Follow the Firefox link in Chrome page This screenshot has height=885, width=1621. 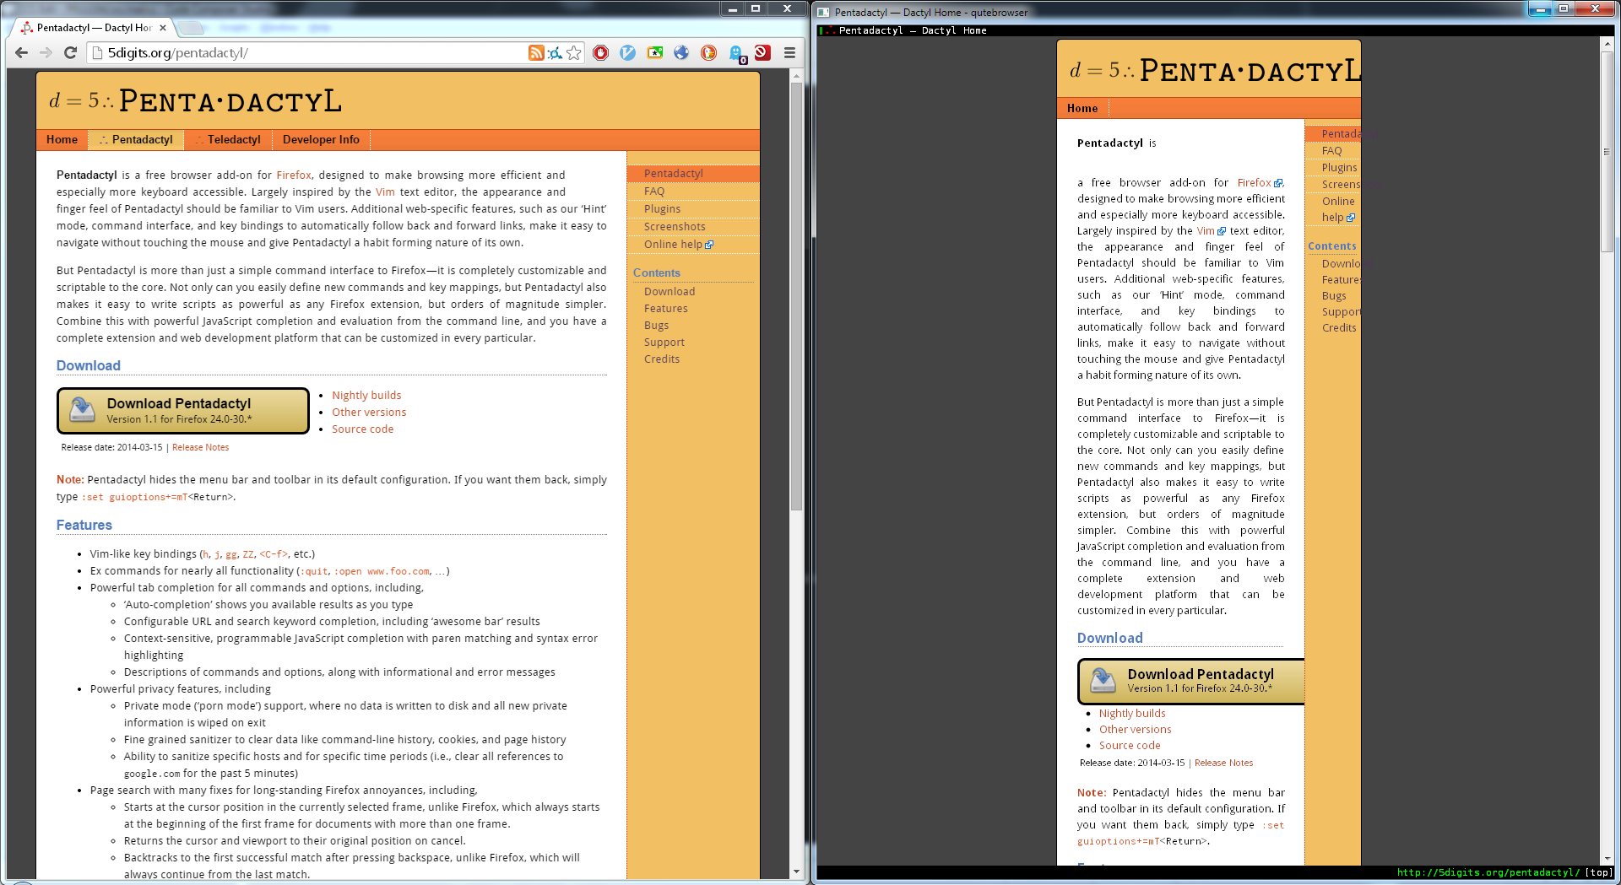pyautogui.click(x=294, y=175)
